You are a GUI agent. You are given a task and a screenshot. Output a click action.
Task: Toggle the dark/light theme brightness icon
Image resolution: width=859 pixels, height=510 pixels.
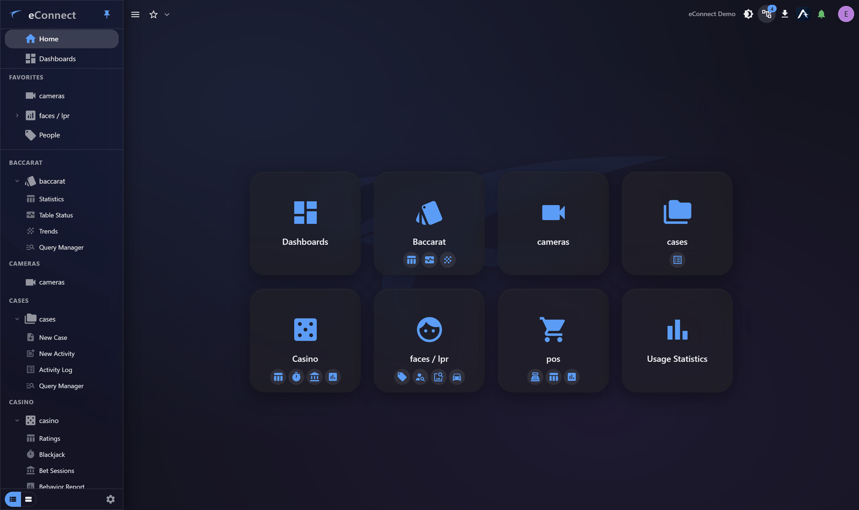pyautogui.click(x=748, y=14)
